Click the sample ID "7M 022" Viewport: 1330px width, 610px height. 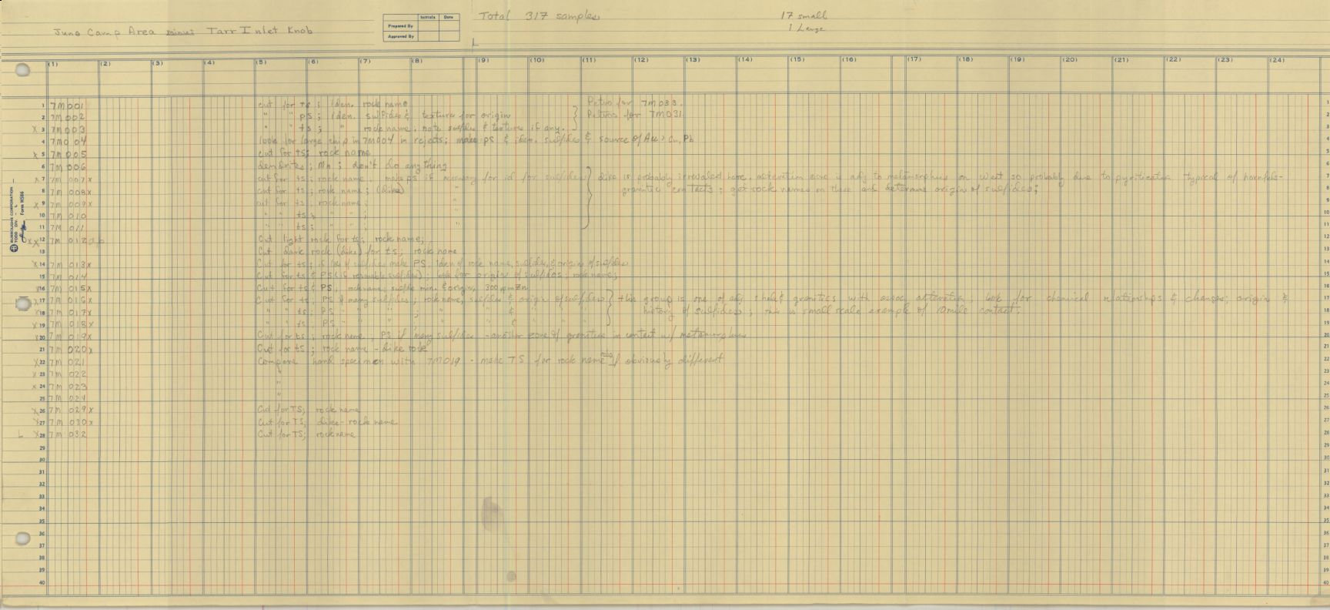[x=67, y=374]
